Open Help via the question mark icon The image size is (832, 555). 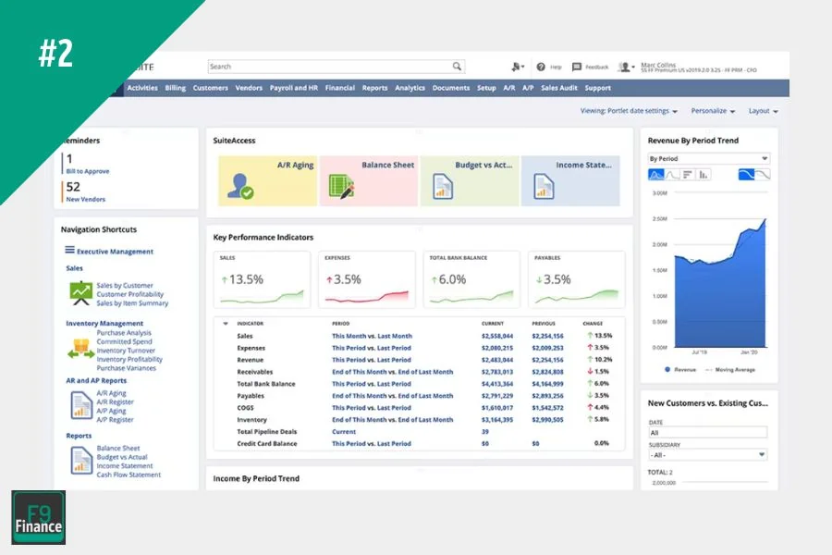pos(541,66)
